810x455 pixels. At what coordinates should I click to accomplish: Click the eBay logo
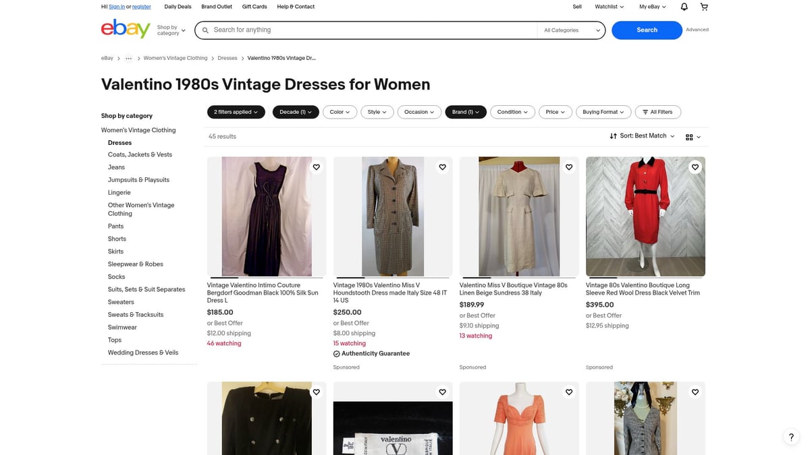(126, 29)
